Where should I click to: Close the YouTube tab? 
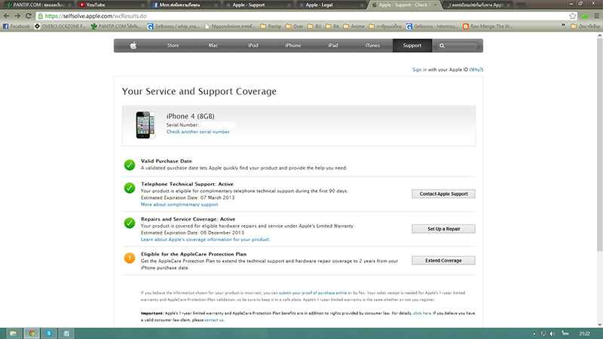[x=142, y=5]
